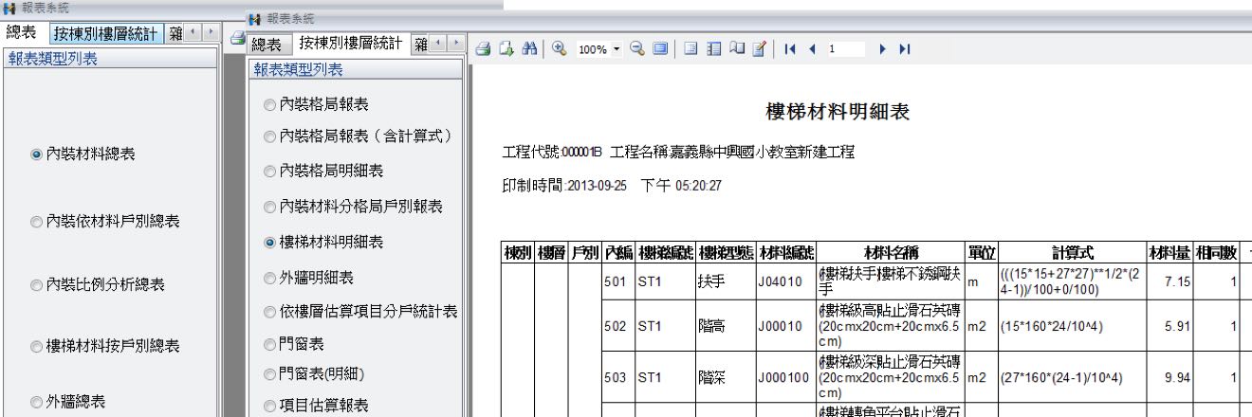Open 按棟別樓層統計 tab in the back window
Screen dimensions: 1252x417
pyautogui.click(x=104, y=34)
